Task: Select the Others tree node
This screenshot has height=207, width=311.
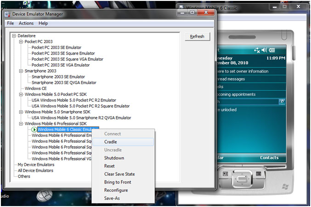Action: (24, 177)
